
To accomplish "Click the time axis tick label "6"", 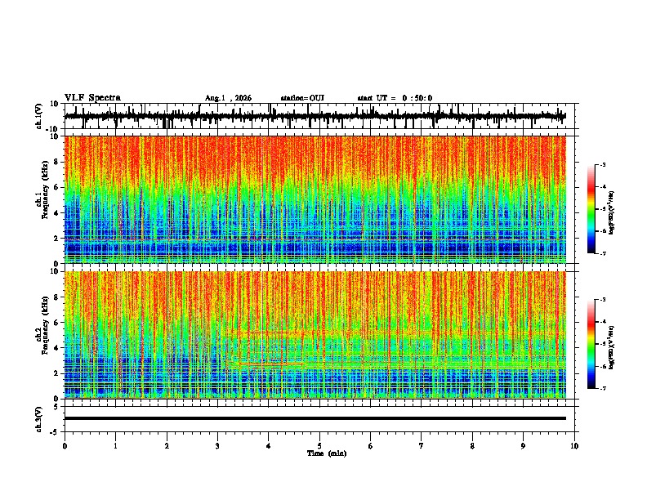I will point(371,446).
